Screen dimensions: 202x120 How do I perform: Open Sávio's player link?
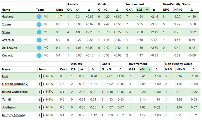[x=6, y=32]
